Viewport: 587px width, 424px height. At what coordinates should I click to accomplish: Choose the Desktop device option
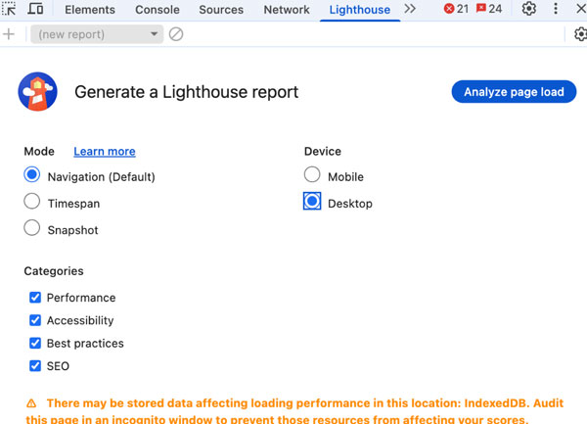click(x=312, y=201)
